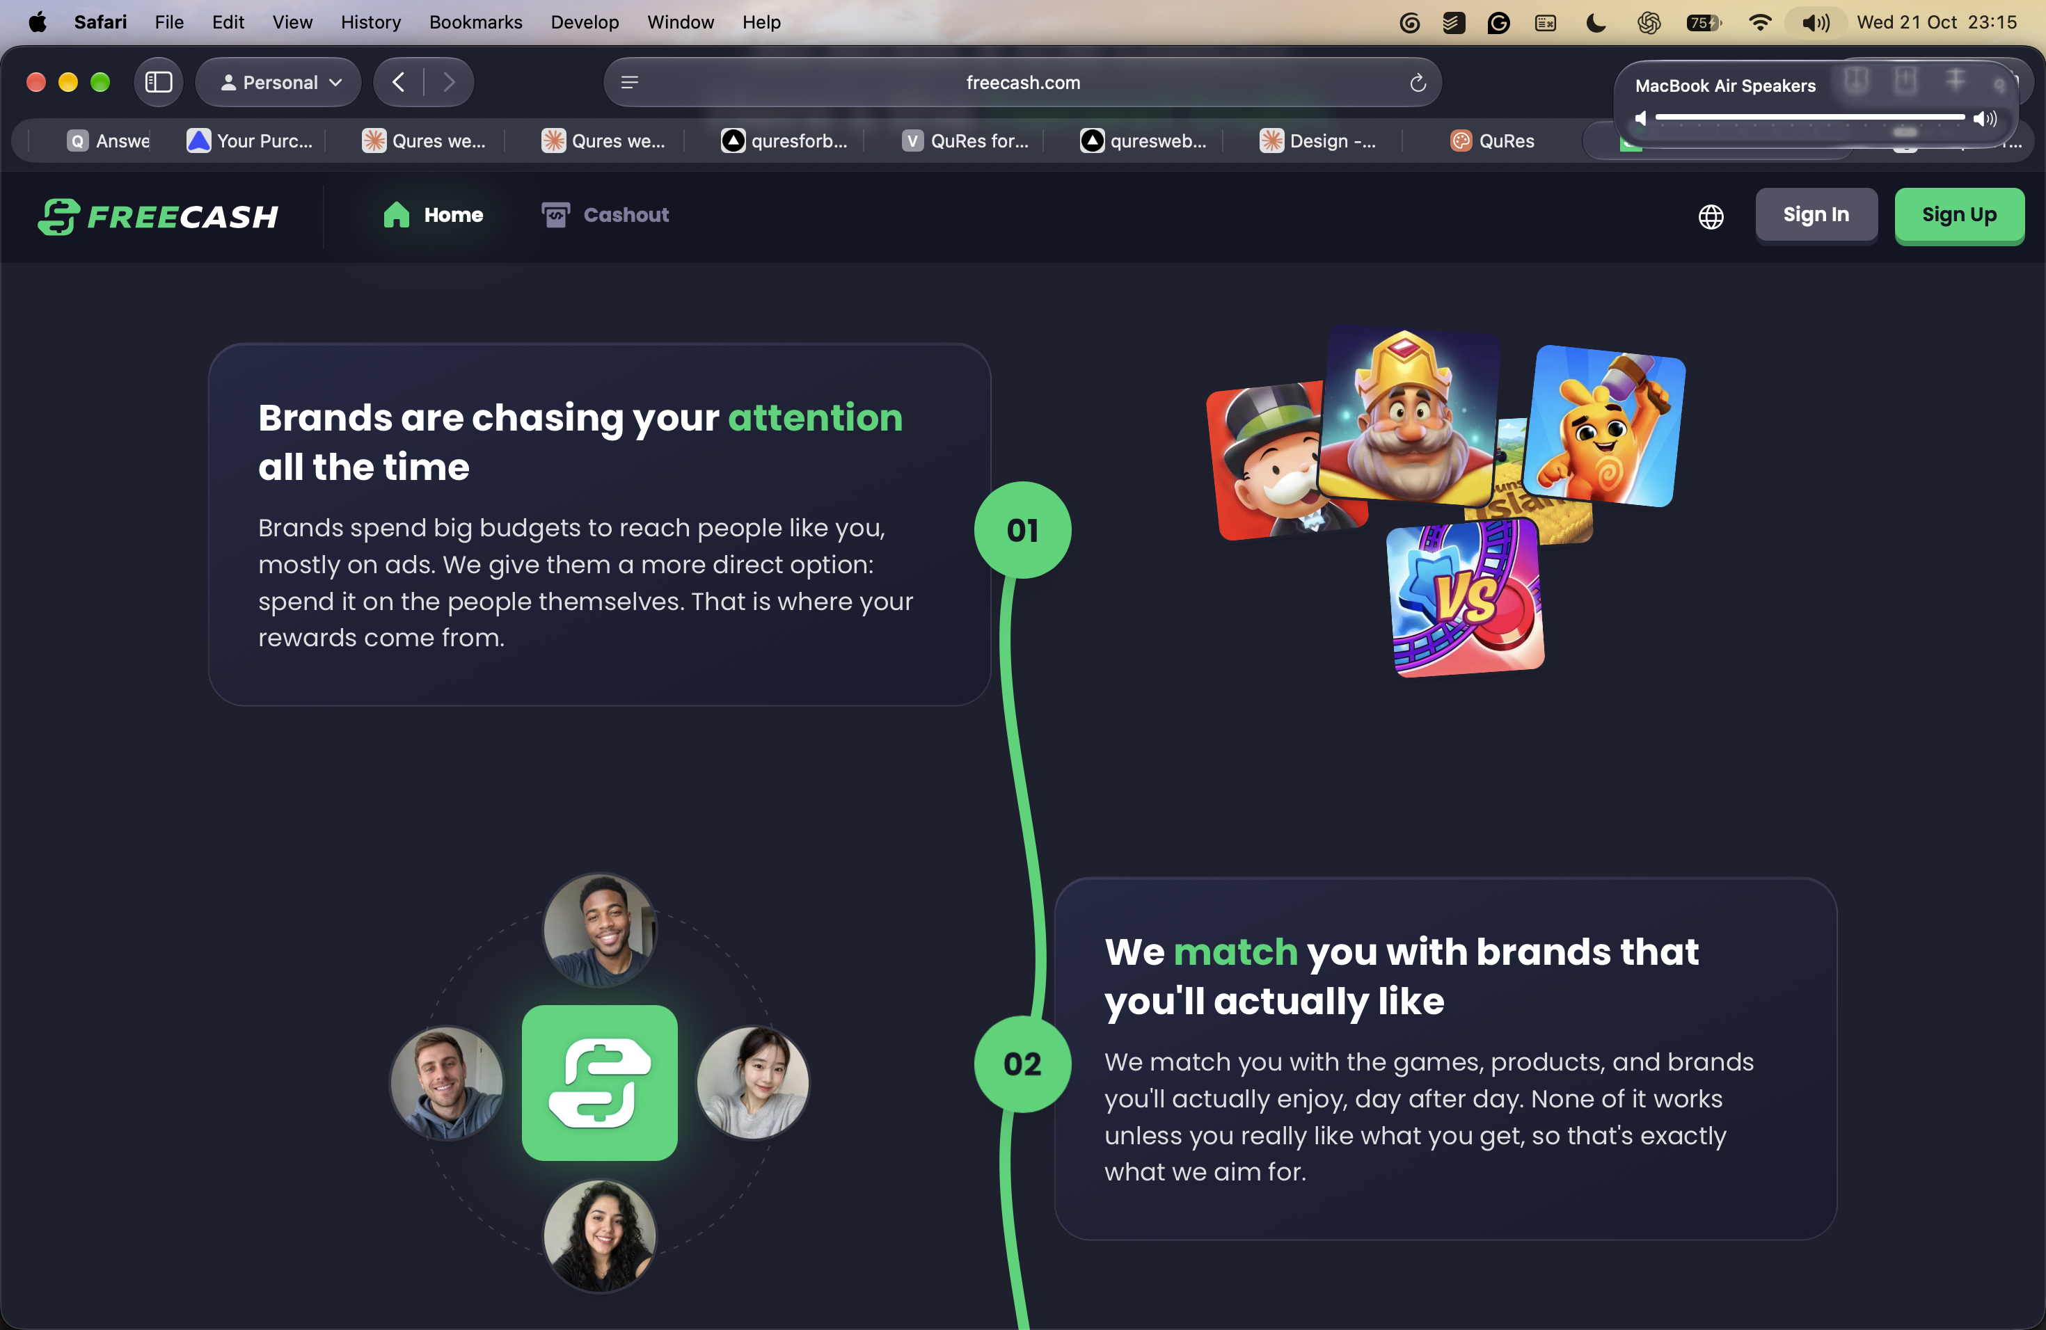
Task: Open the Bookmarks menu
Action: pyautogui.click(x=475, y=22)
